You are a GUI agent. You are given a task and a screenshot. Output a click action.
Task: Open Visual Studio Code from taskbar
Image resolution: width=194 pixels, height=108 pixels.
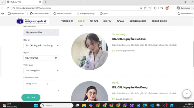tap(152, 105)
